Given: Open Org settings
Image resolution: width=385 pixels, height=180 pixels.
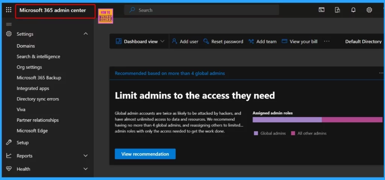Looking at the screenshot, I should click(x=29, y=67).
